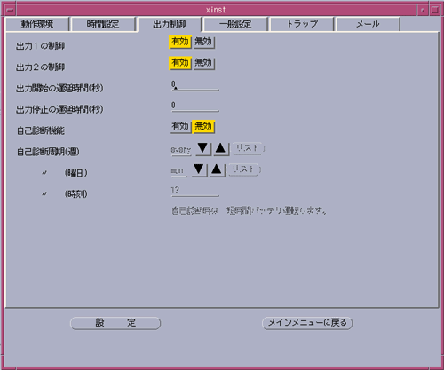Open the トラップ tab
Screen dimensions: 444x370
tap(302, 24)
